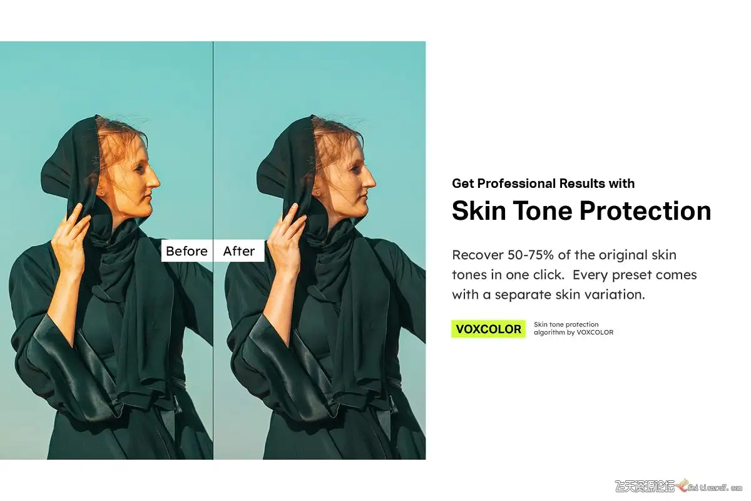Click the flame logo icon in watermark
751x501 pixels.
click(x=683, y=487)
